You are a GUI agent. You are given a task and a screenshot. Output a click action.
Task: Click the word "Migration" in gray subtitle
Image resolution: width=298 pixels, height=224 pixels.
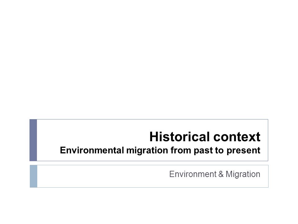click(243, 174)
